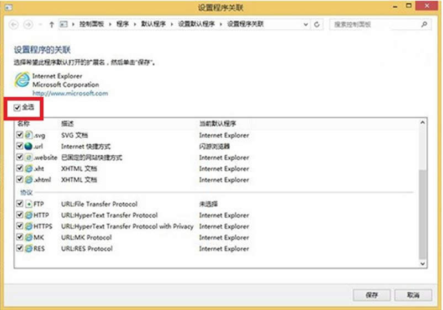Toggle the HTTP protocol checkbox
This screenshot has width=443, height=310.
pos(19,215)
